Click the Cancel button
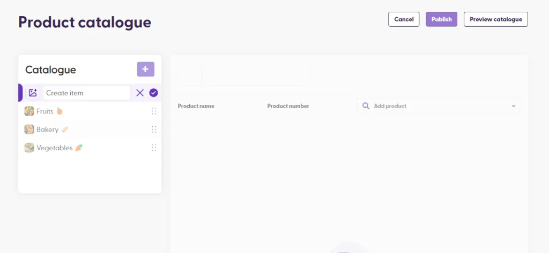 tap(404, 19)
